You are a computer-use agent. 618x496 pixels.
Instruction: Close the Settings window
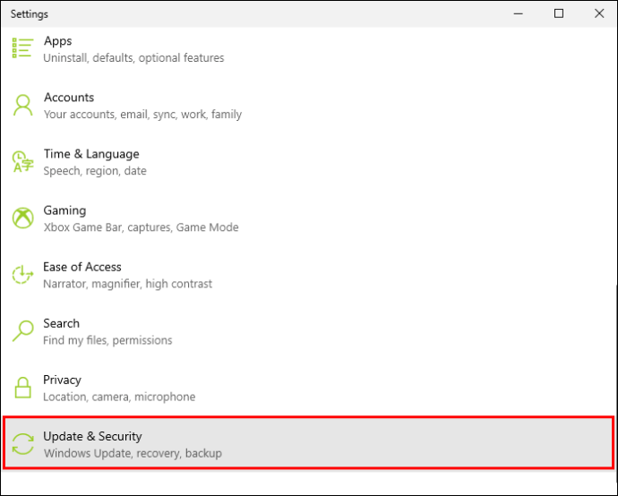click(598, 13)
